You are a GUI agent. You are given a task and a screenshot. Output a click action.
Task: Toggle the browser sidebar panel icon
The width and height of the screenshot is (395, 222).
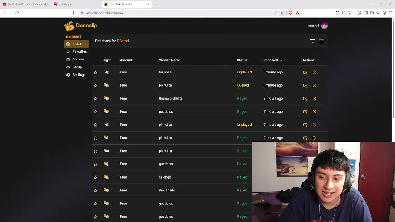(366, 13)
